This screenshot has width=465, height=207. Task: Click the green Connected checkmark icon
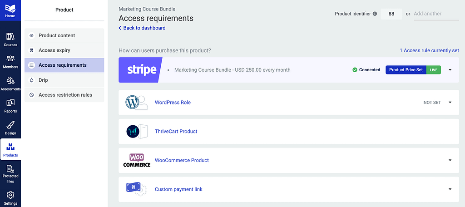tap(355, 70)
